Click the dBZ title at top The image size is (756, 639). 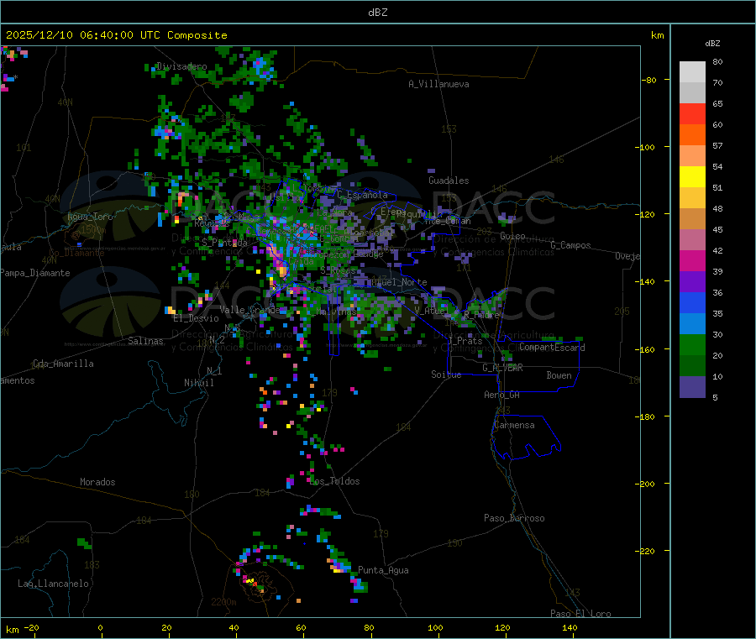click(377, 13)
